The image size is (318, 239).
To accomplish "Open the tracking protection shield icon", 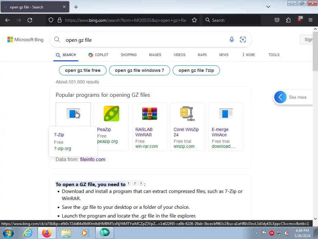I will [51, 20].
